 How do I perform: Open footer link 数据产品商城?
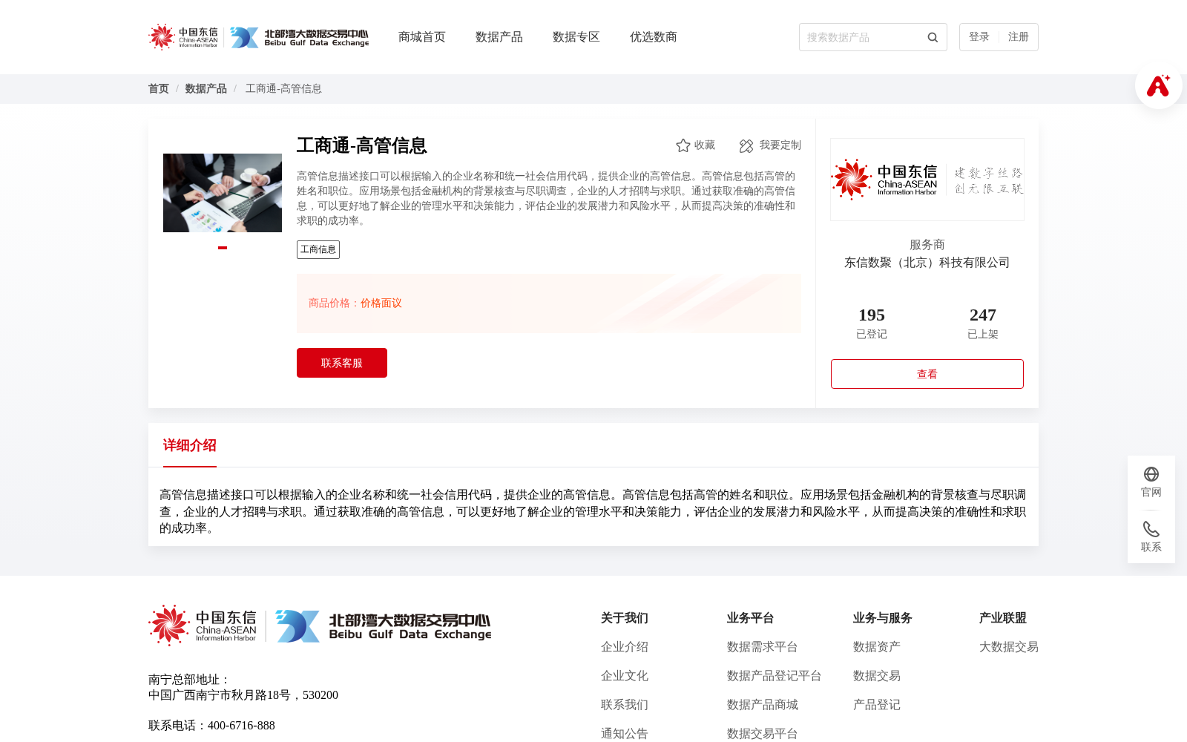763,705
